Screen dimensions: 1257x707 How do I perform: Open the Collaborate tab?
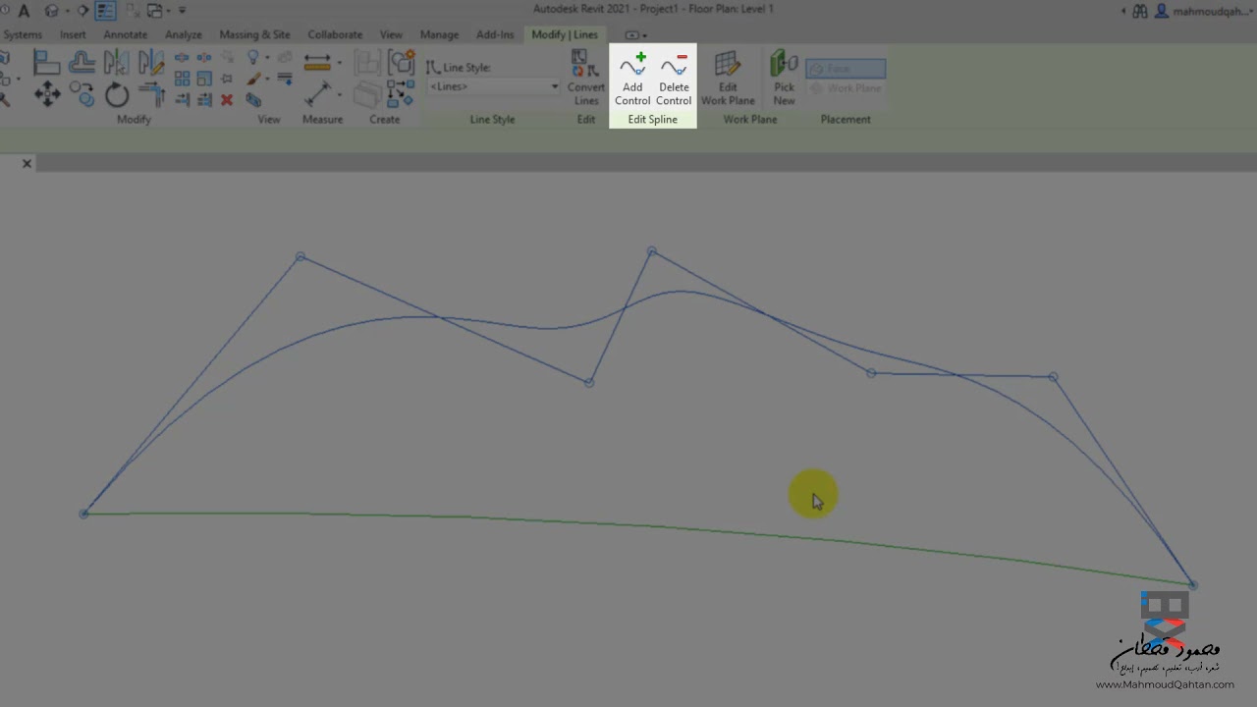[x=335, y=34]
